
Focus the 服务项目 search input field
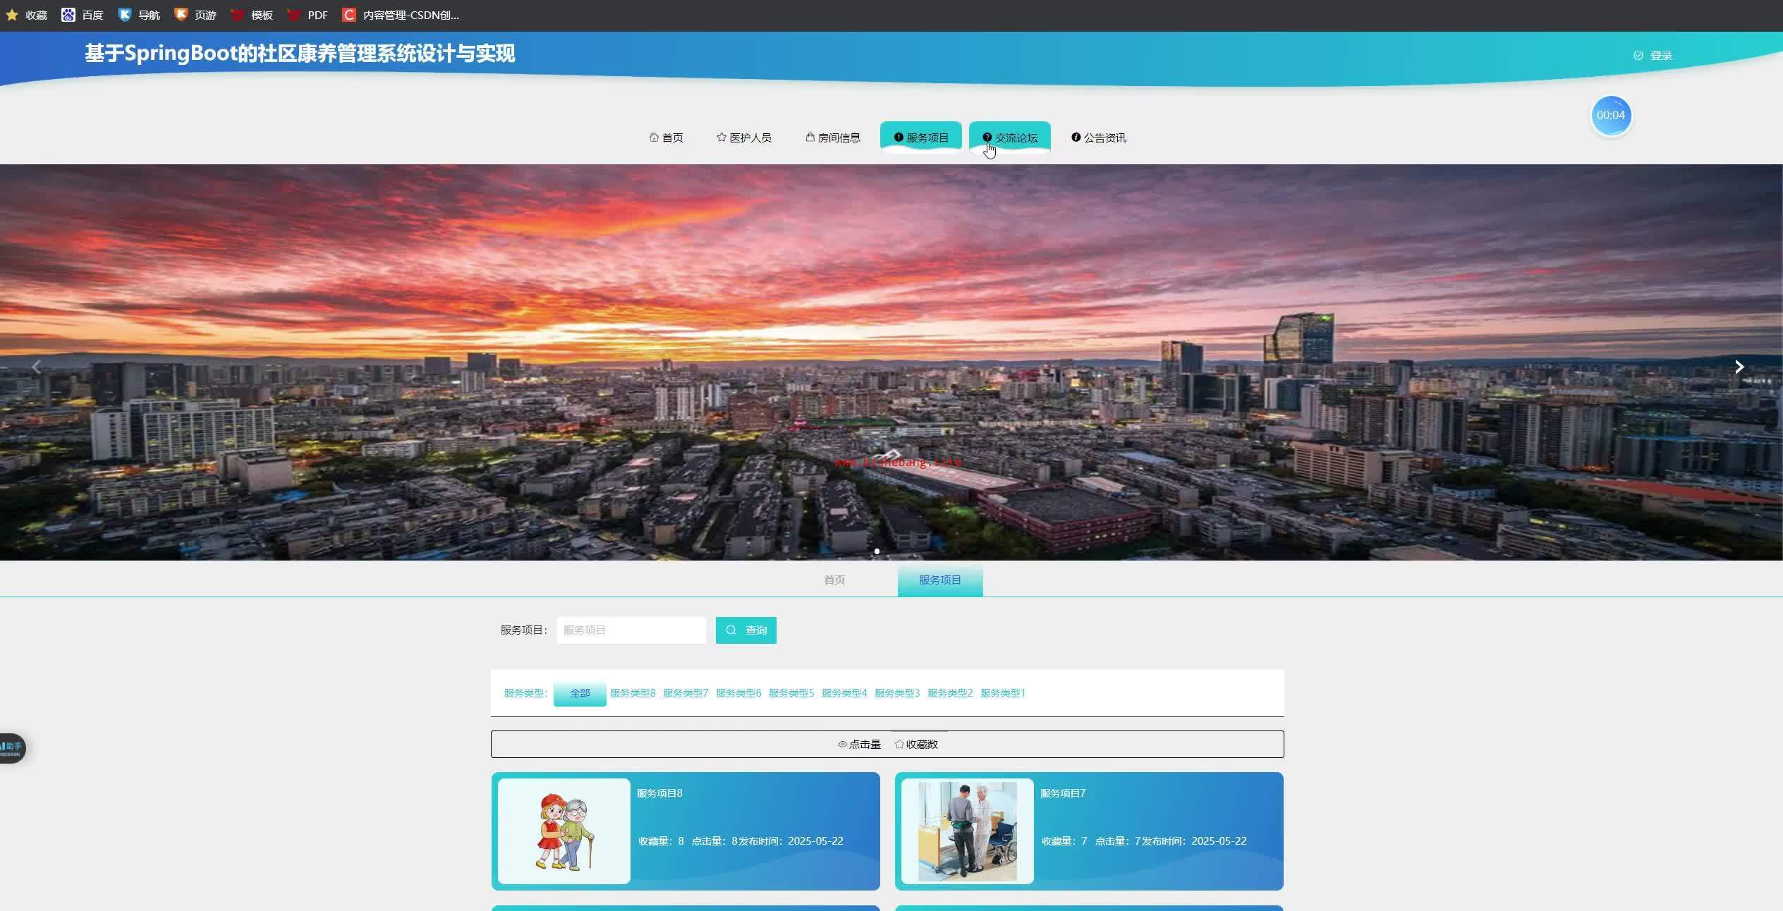pyautogui.click(x=631, y=630)
